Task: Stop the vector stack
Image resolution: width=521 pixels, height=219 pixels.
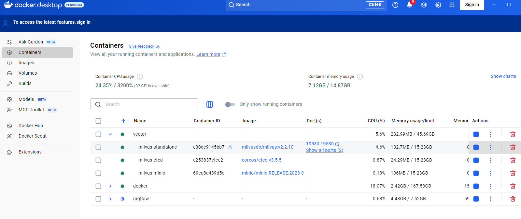Action: click(x=476, y=134)
